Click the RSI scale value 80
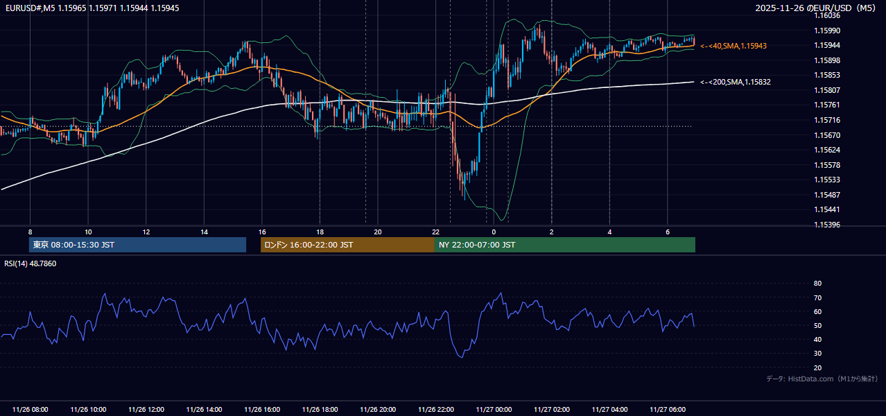 click(817, 284)
